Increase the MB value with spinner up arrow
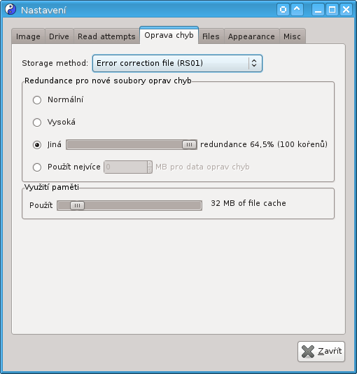Viewport: 357px width, 374px height. pyautogui.click(x=150, y=164)
